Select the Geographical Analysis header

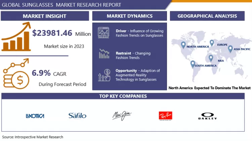coord(207,16)
